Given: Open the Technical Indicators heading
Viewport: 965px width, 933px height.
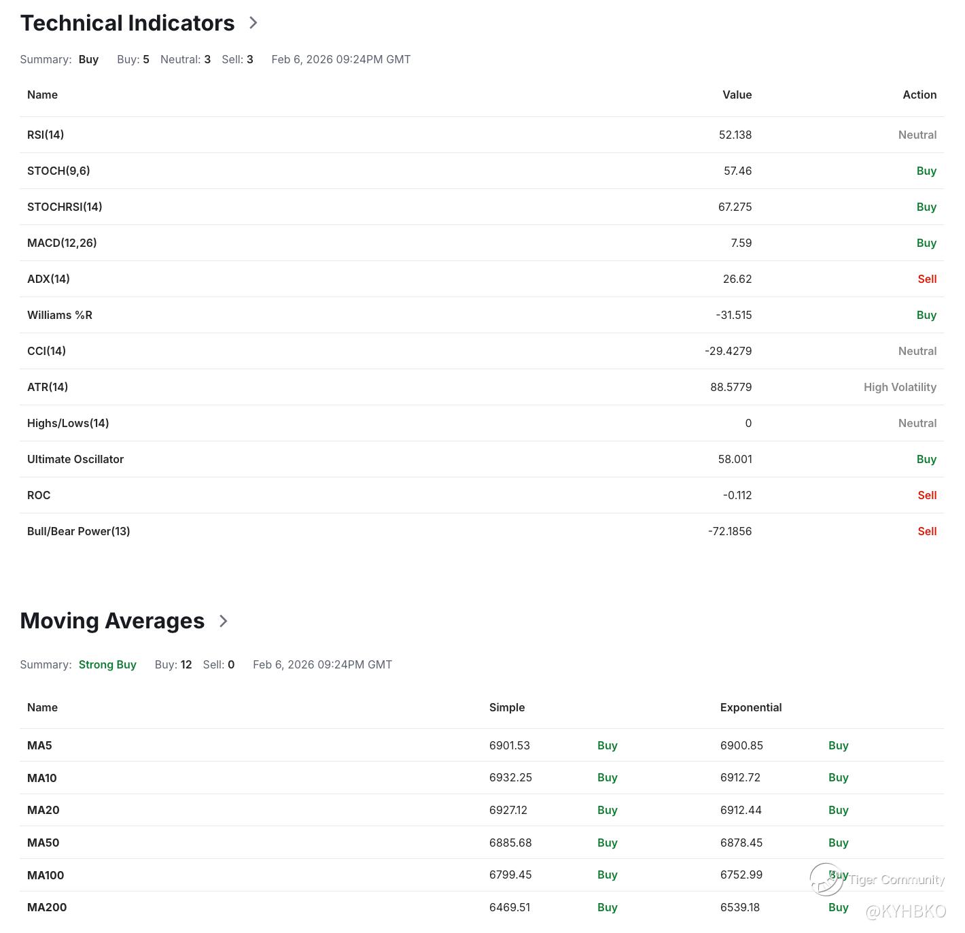Looking at the screenshot, I should 128,23.
